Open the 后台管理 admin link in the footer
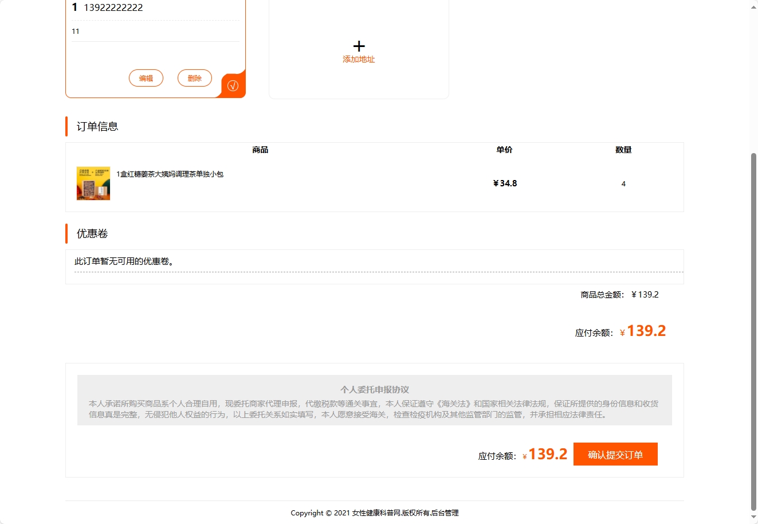758x524 pixels. pos(446,513)
